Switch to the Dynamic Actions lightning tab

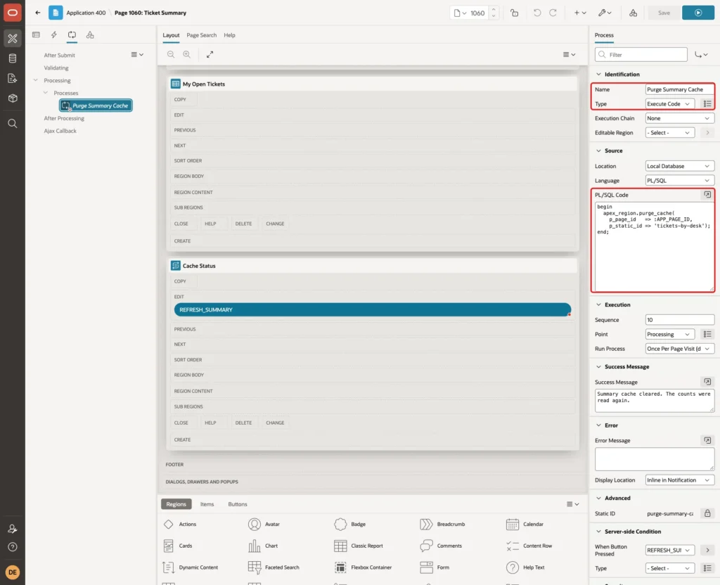click(53, 35)
